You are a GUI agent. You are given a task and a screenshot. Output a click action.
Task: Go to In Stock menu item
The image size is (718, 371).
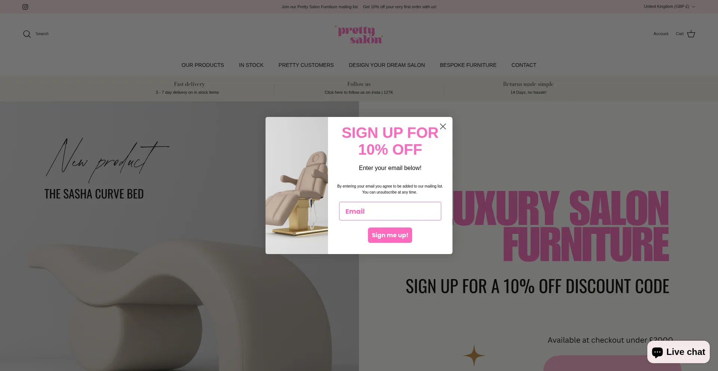tap(251, 65)
